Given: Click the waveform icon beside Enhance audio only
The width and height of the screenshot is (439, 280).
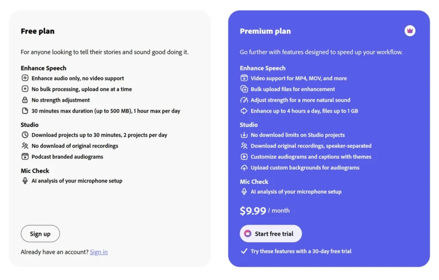Looking at the screenshot, I should (x=25, y=78).
